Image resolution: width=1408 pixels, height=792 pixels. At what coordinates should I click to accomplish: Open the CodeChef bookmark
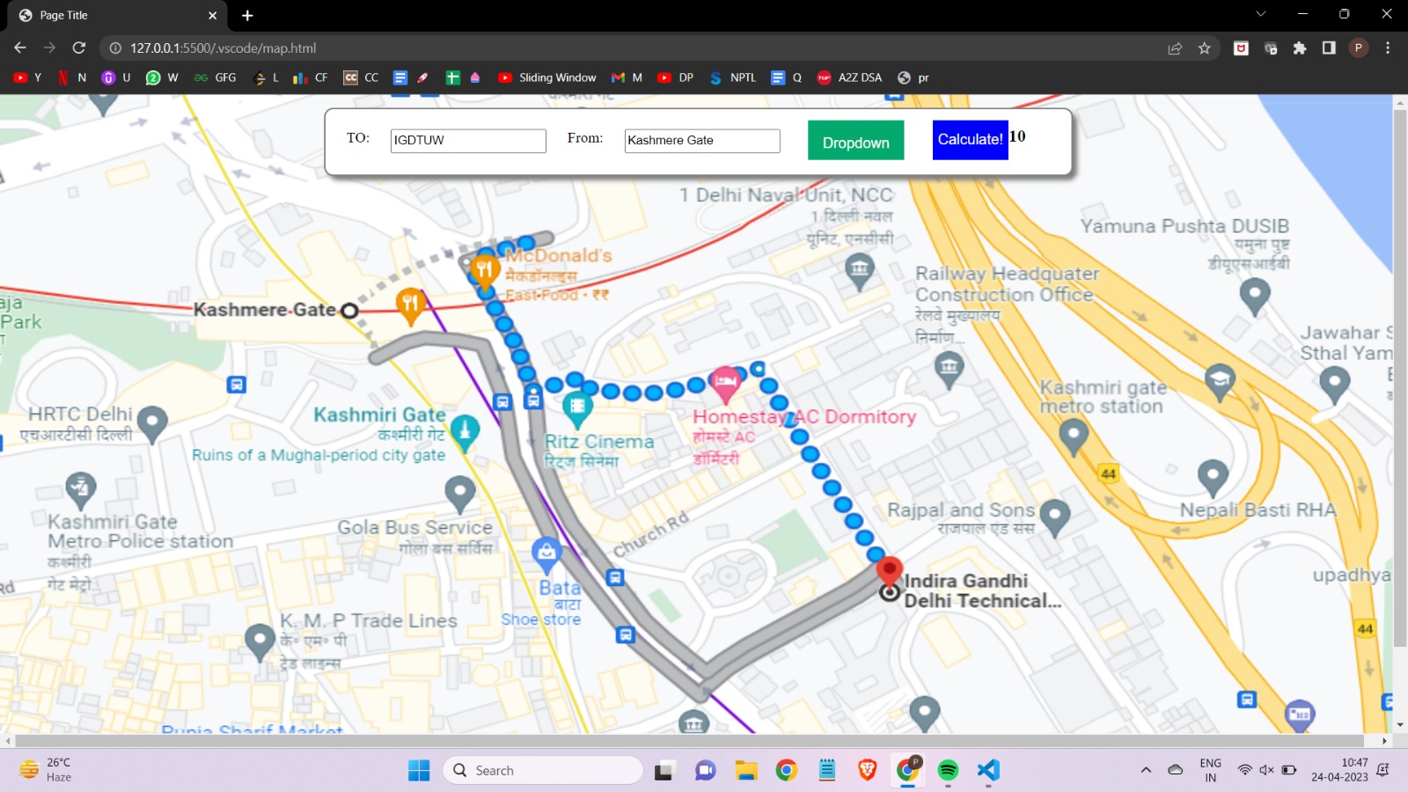point(361,77)
